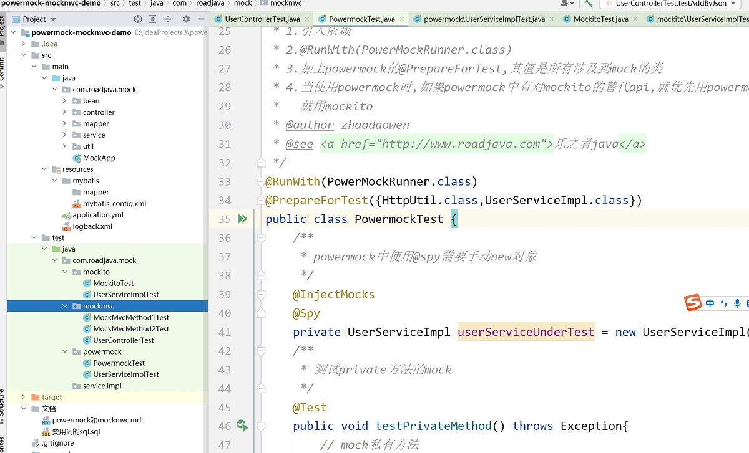
Task: Collapse the src folder
Action: (x=24, y=55)
